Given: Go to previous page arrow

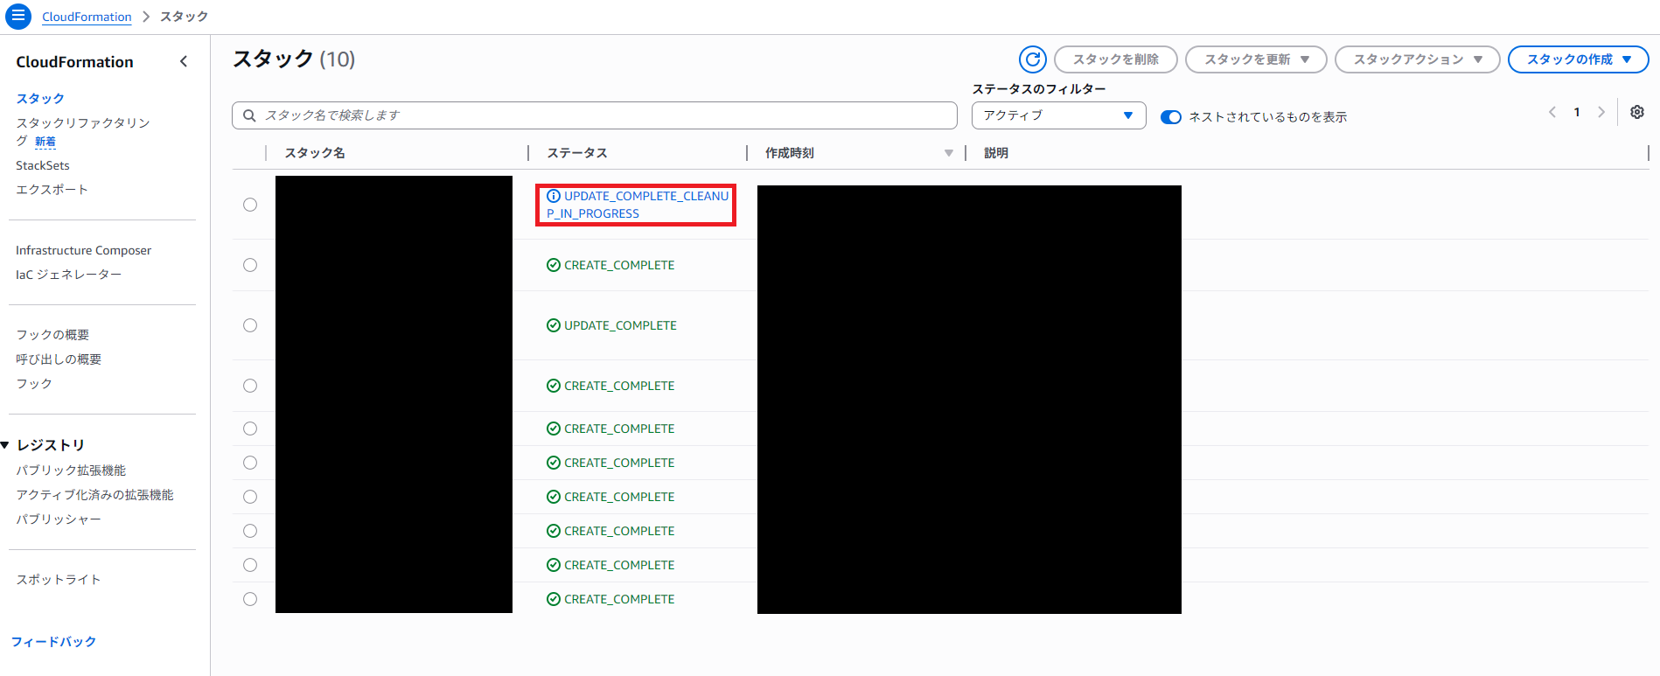Looking at the screenshot, I should tap(1552, 112).
